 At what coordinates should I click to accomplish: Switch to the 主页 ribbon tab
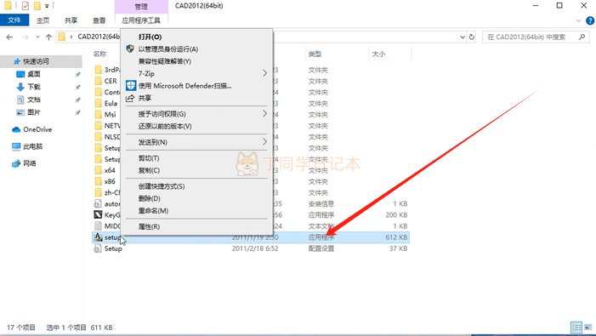coord(43,20)
